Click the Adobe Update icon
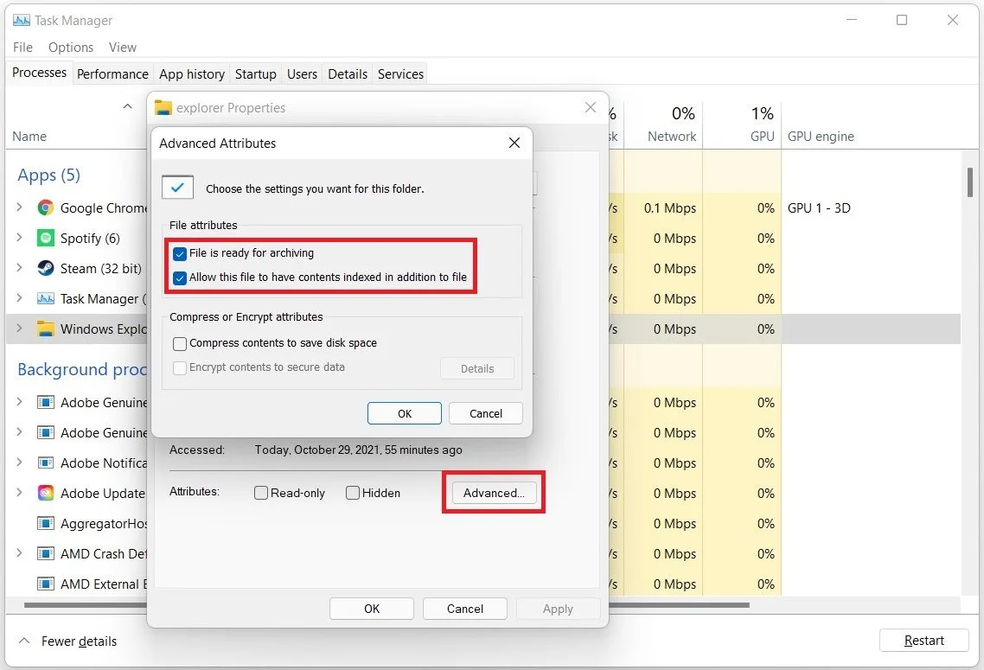 (44, 493)
